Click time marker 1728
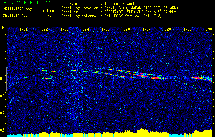 167,29
